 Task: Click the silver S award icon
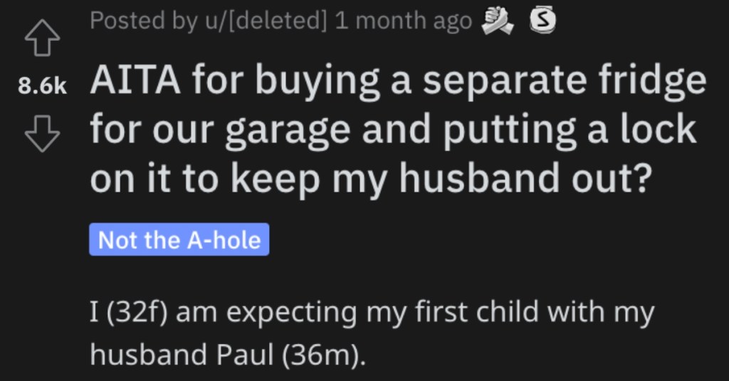point(542,21)
